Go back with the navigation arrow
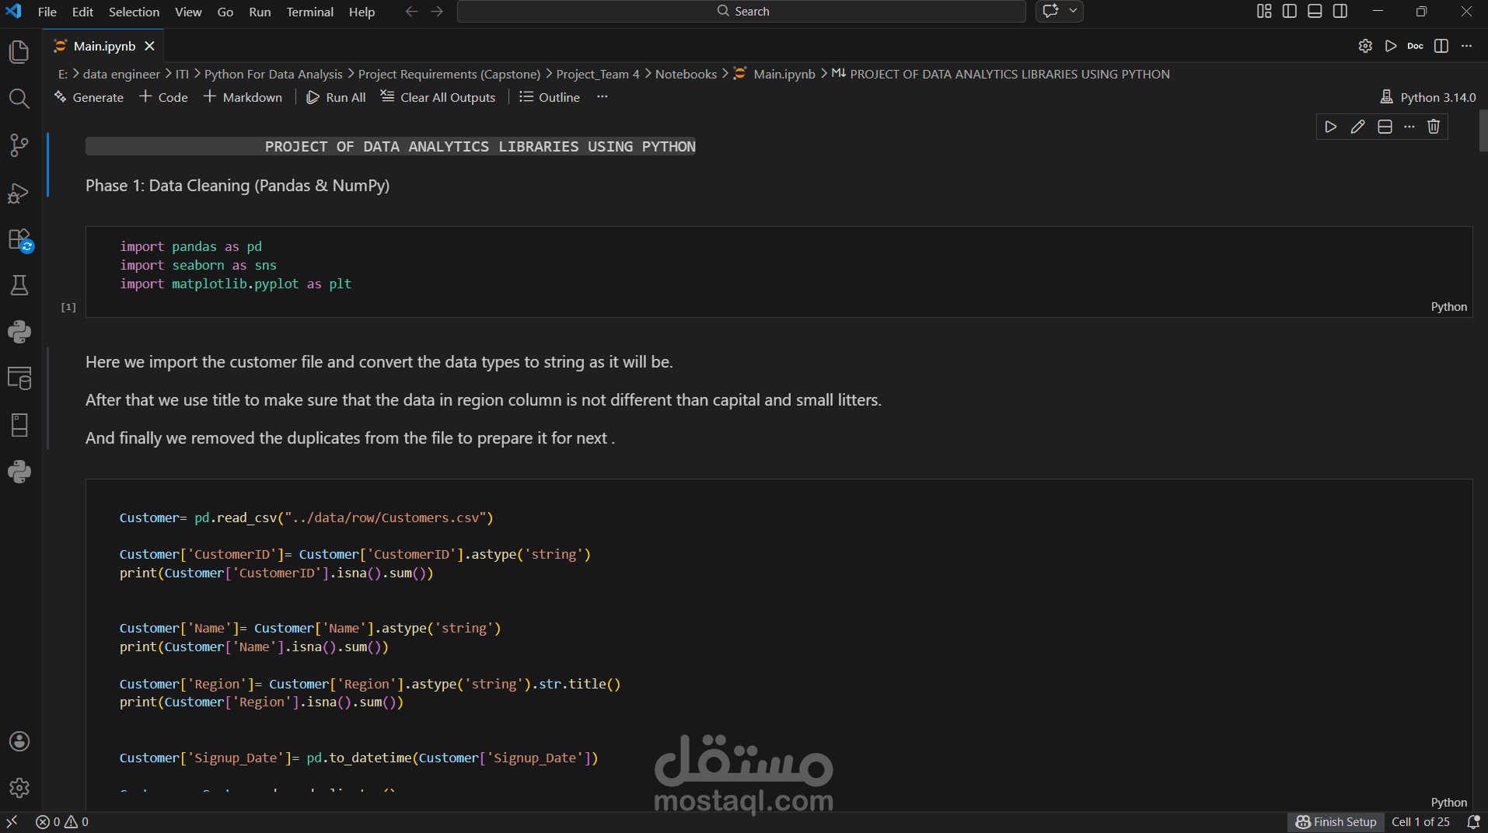The image size is (1488, 833). pyautogui.click(x=411, y=11)
